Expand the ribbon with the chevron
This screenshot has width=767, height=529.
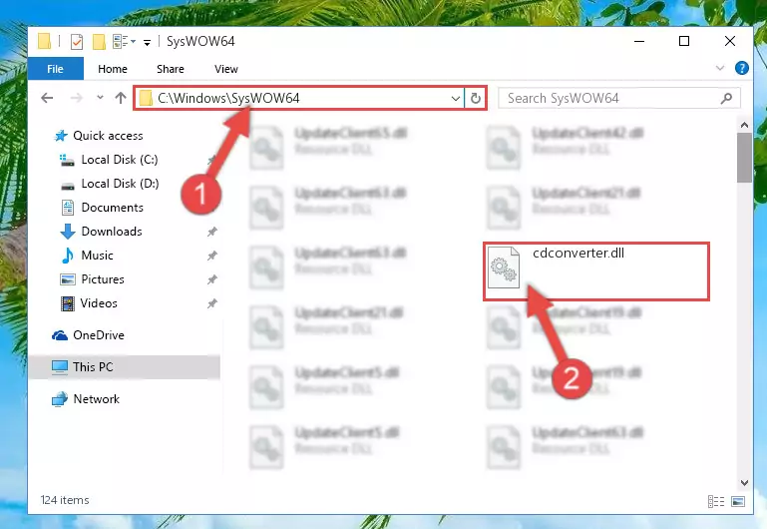[719, 68]
